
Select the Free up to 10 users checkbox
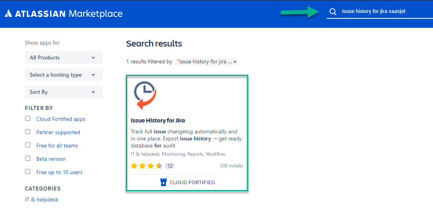click(28, 172)
